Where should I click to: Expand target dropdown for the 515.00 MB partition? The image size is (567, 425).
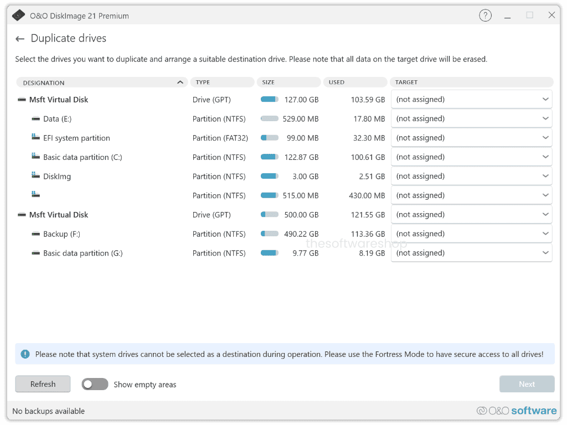tap(472, 195)
